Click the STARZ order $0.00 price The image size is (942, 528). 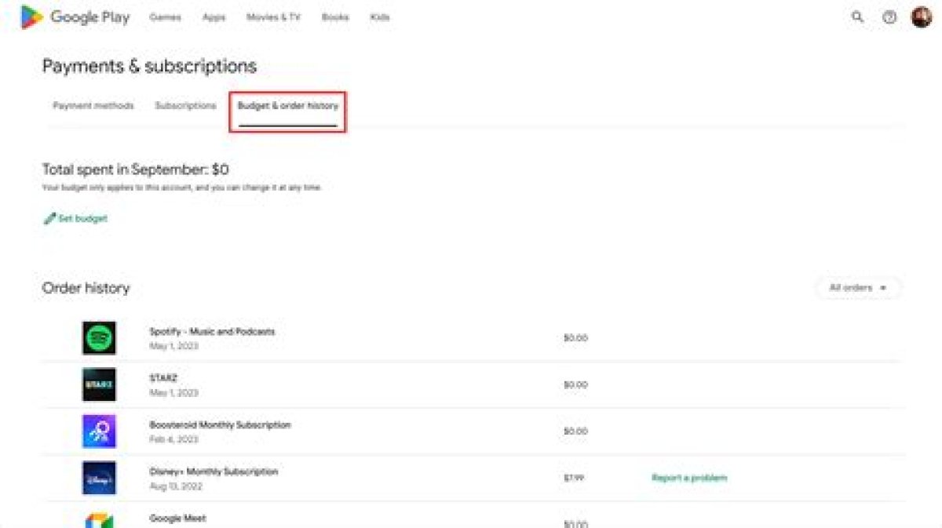coord(575,384)
